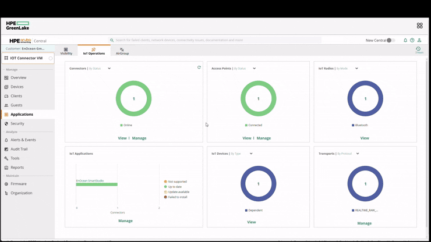The image size is (431, 242).
Task: Refresh the Connectors widget
Action: coord(199,67)
